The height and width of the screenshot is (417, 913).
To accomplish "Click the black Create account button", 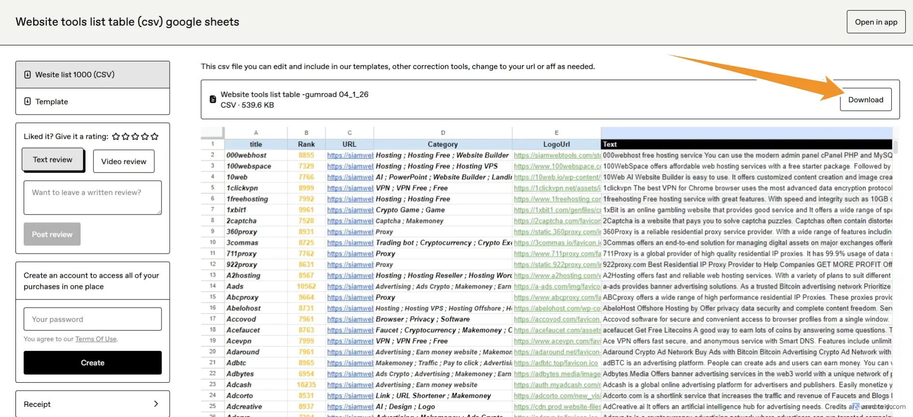I will (x=92, y=362).
